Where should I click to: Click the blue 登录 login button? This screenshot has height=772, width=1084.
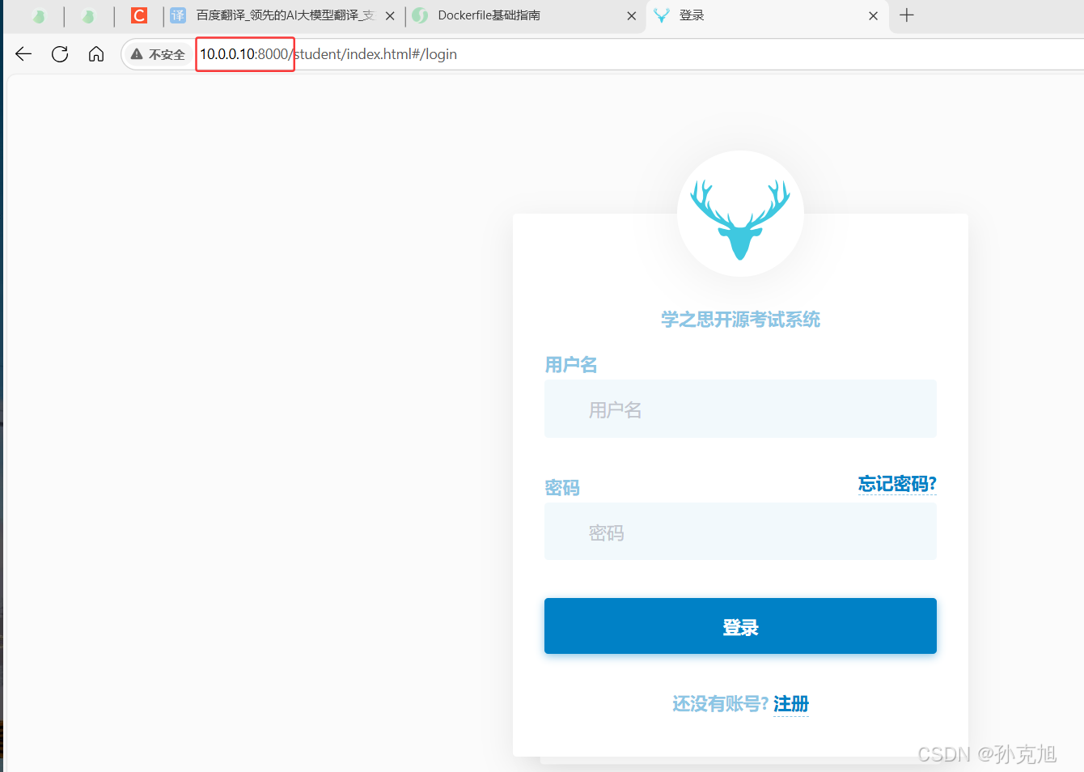pos(740,626)
